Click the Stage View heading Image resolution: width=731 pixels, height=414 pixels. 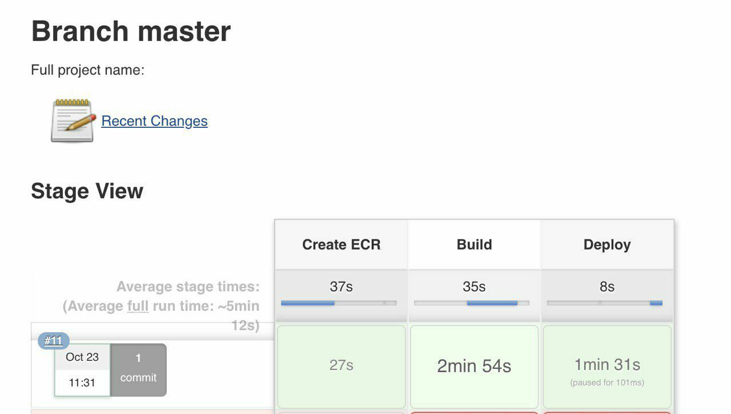point(87,191)
